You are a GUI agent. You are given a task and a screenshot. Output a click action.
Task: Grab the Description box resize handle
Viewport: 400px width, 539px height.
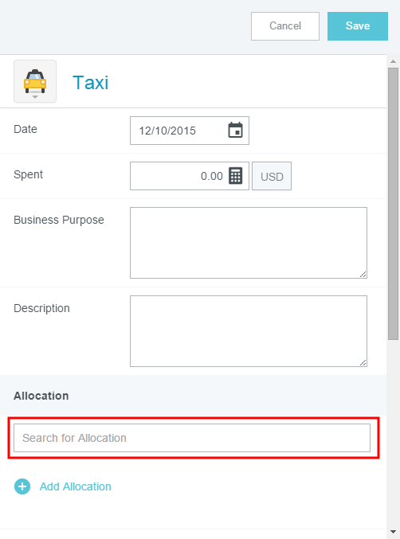pyautogui.click(x=363, y=362)
